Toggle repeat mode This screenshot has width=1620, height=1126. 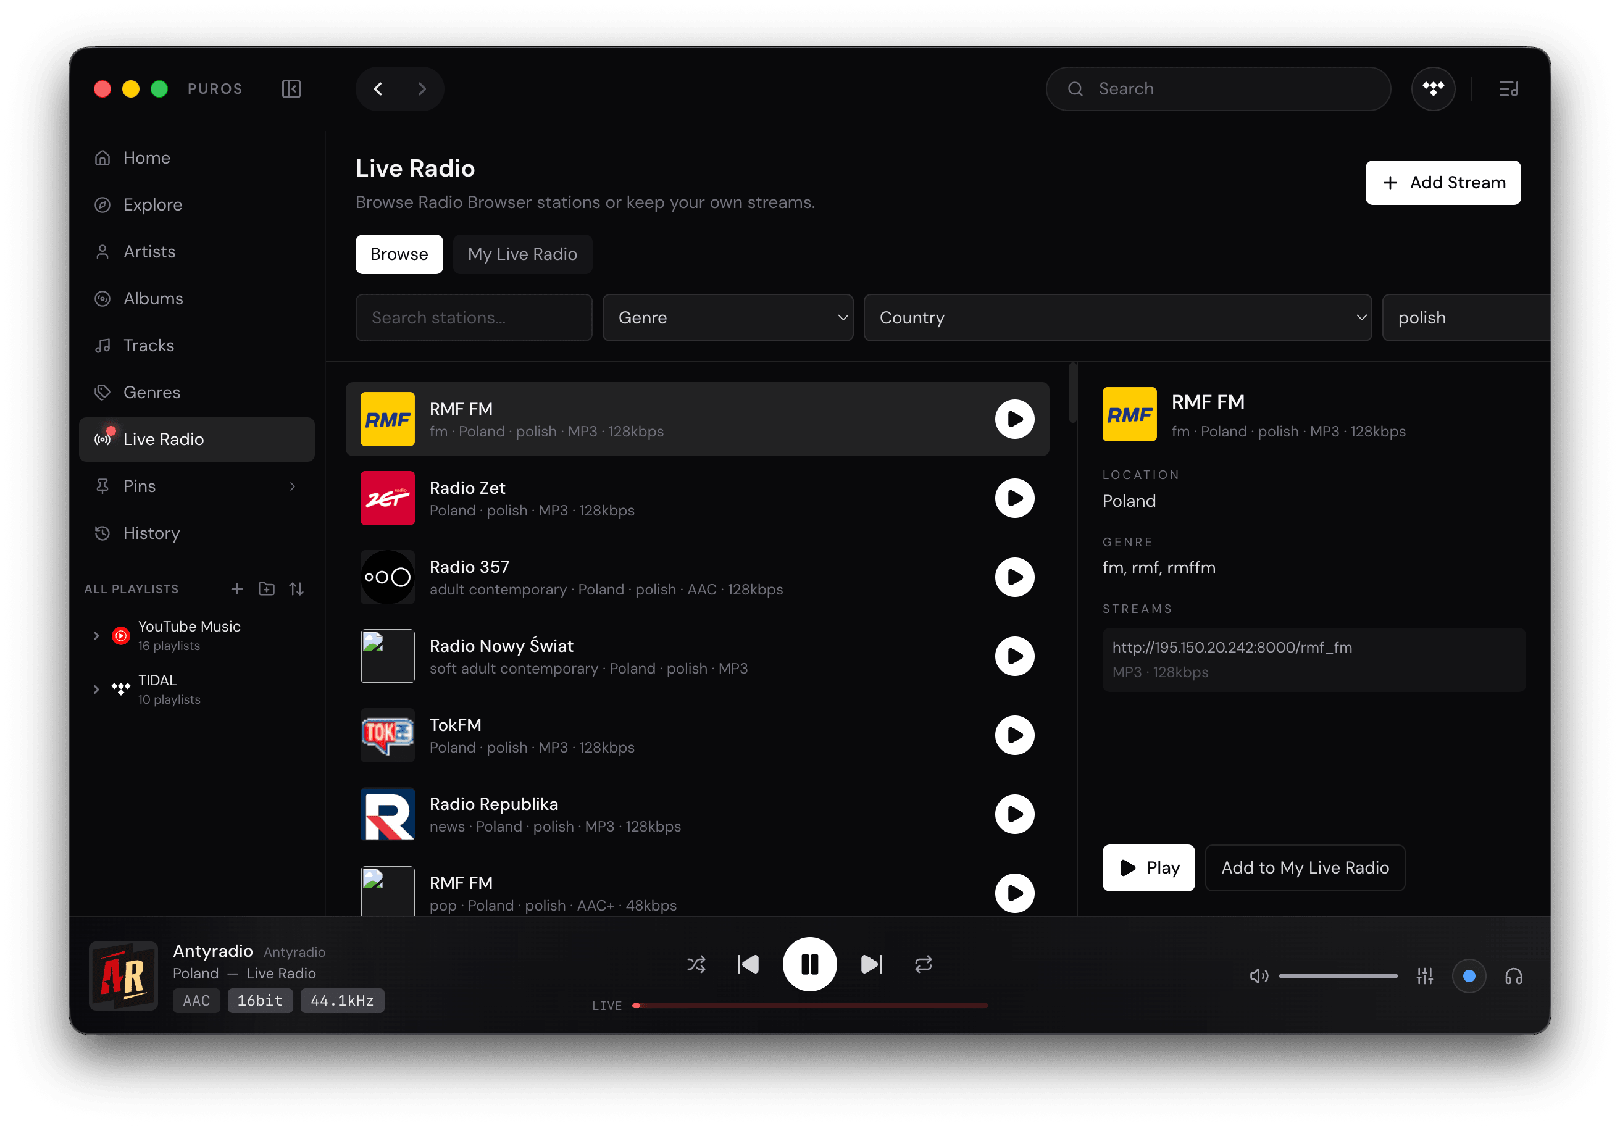(x=924, y=964)
